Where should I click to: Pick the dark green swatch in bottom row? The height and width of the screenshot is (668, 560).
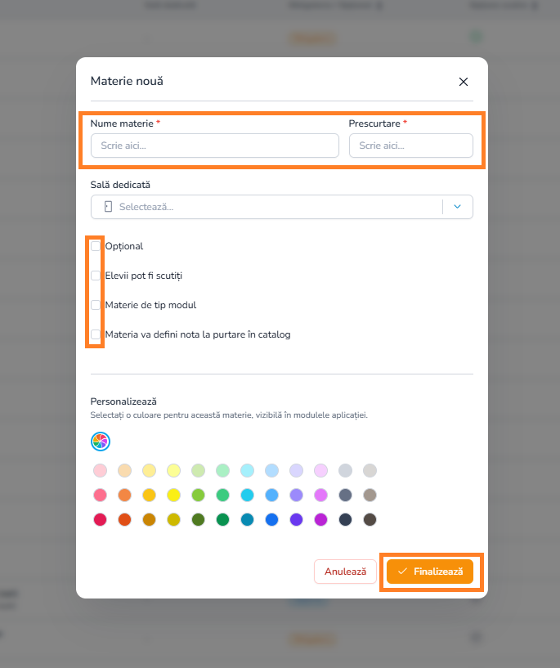[x=198, y=520]
